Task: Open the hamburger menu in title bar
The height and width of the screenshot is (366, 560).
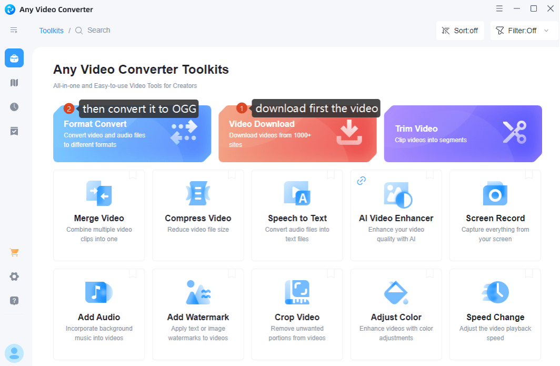Action: tap(499, 9)
